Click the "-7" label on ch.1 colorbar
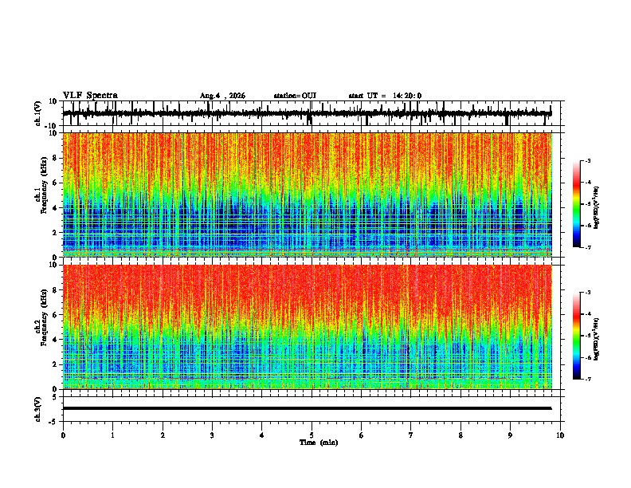 (x=587, y=247)
